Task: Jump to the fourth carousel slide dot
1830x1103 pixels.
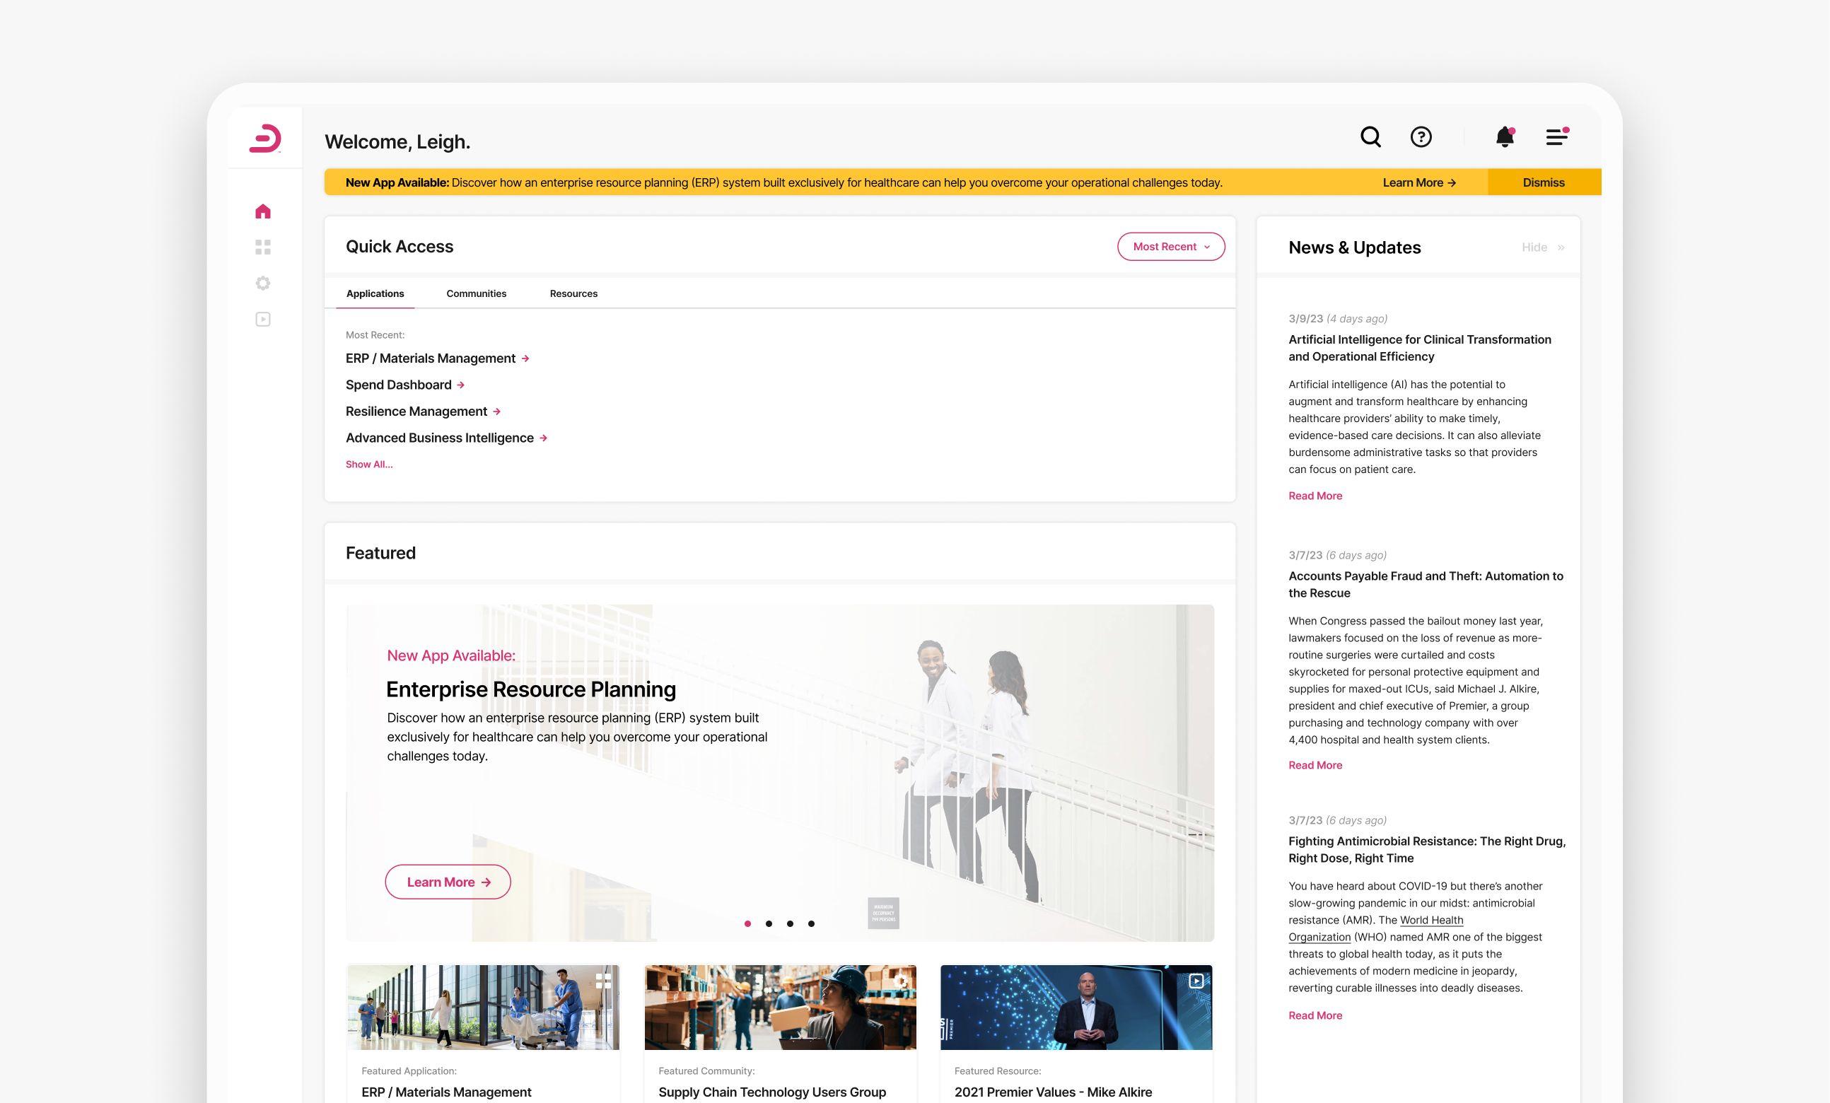Action: (x=811, y=924)
